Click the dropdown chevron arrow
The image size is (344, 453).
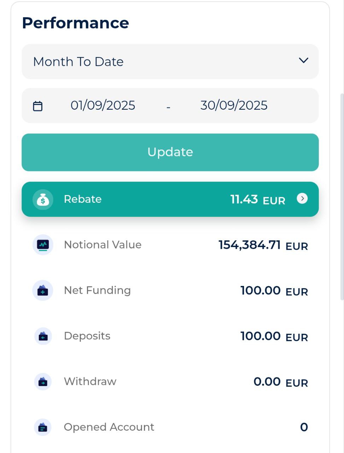303,61
